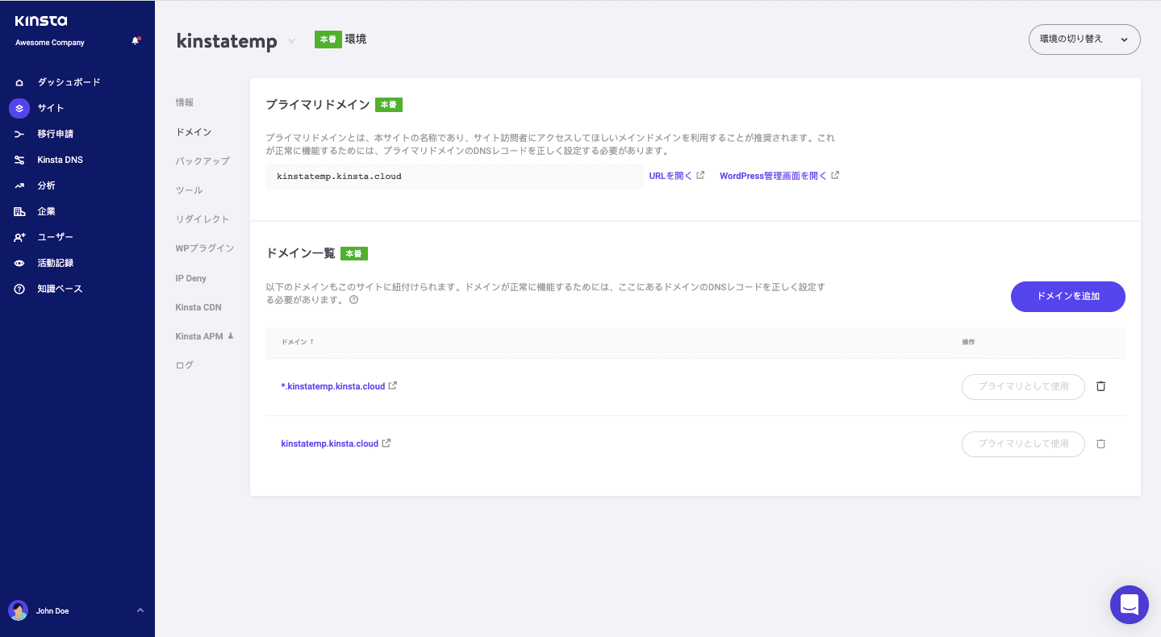Click the URLを開く link
The width and height of the screenshot is (1161, 637).
tap(670, 176)
